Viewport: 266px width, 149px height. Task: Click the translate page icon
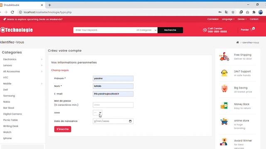click(x=226, y=12)
